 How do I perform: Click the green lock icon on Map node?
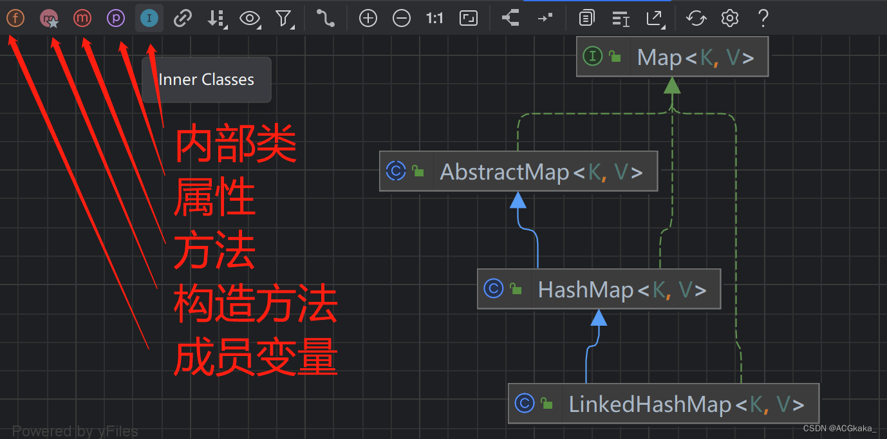coord(615,57)
